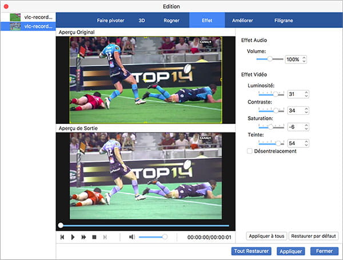343x260 pixels.
Task: Play the output preview video
Action: (x=73, y=237)
